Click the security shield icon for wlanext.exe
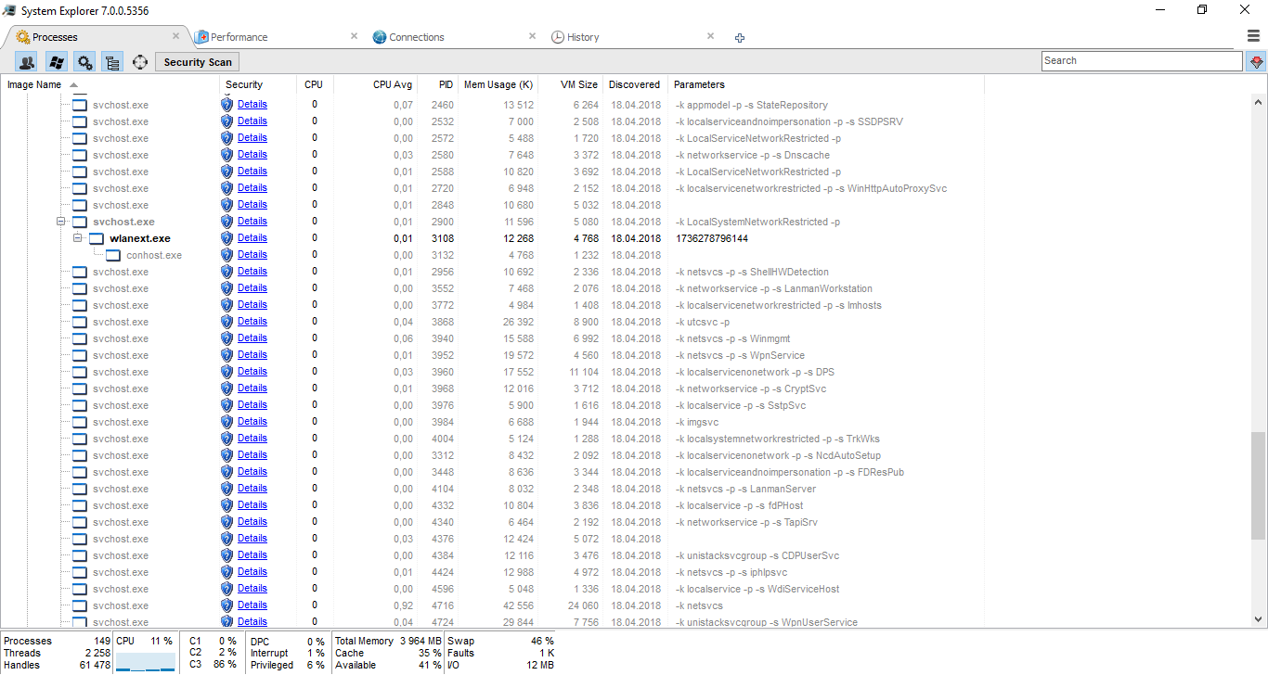1268x675 pixels. [227, 238]
